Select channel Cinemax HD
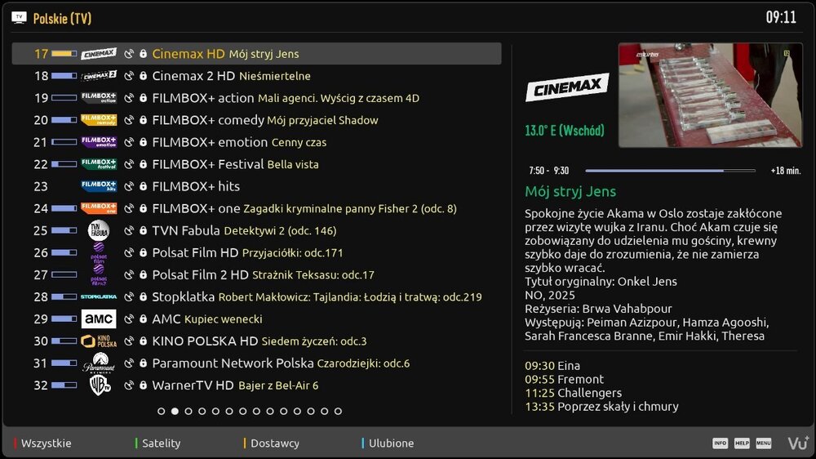Image resolution: width=816 pixels, height=459 pixels. point(256,54)
